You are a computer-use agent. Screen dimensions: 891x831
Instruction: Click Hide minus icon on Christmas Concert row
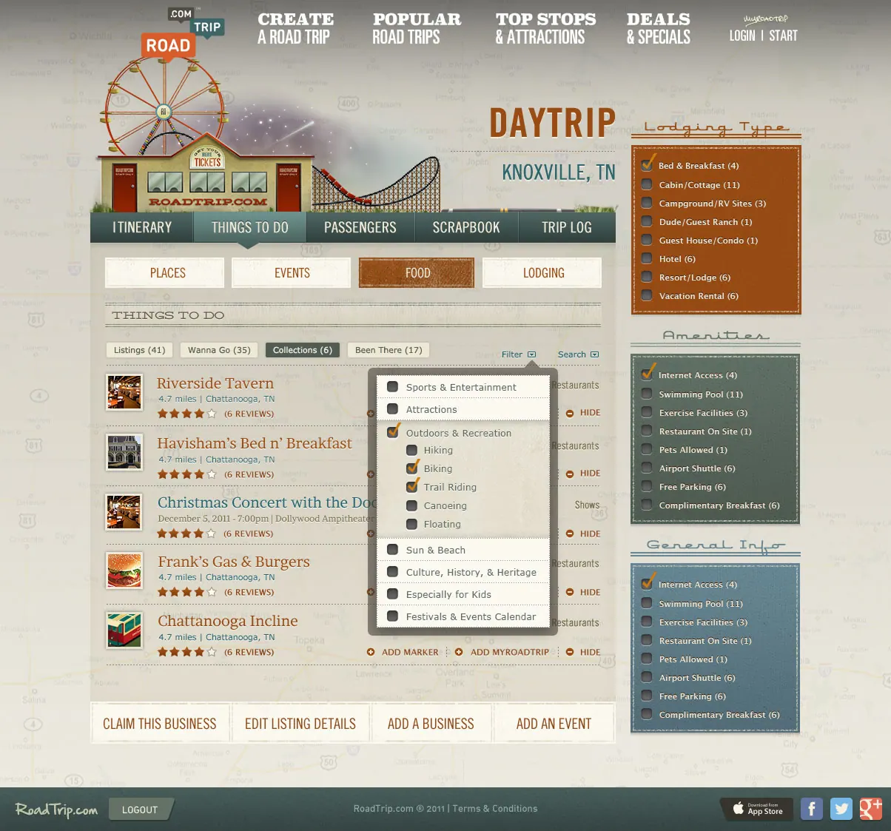coord(570,534)
